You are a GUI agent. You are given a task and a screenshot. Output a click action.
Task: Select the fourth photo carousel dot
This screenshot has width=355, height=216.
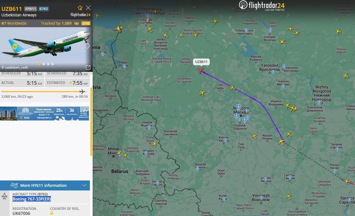point(53,64)
